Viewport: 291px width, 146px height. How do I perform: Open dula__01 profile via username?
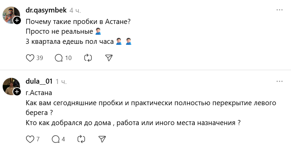click(x=39, y=81)
